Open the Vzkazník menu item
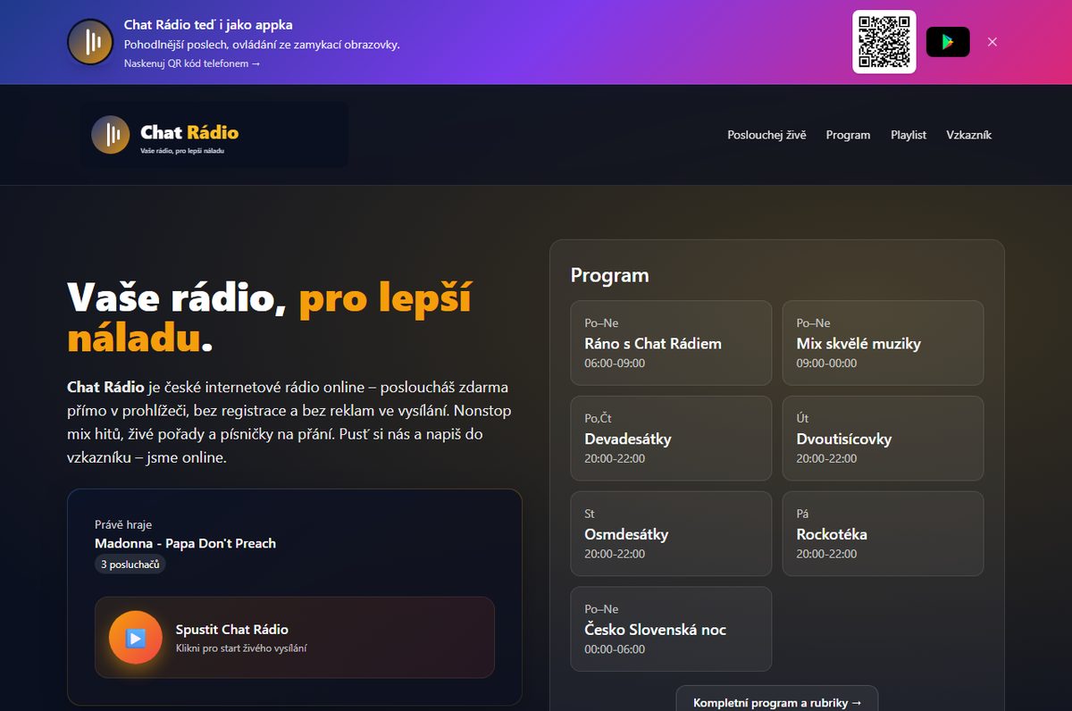Screen dimensions: 1072x711 click(969, 135)
